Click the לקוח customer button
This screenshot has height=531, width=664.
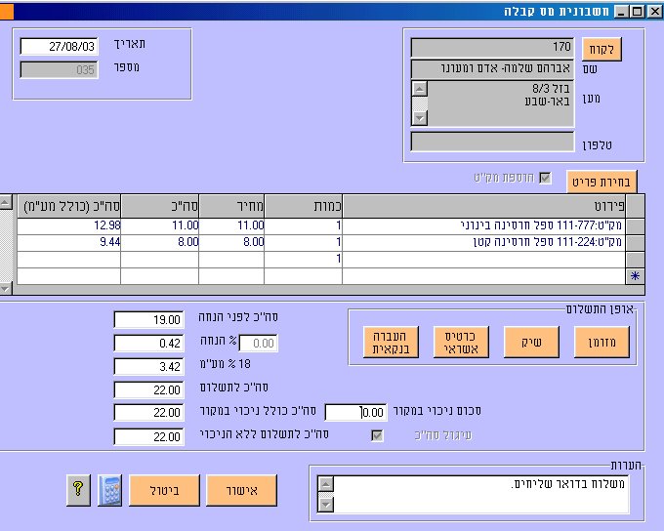[x=602, y=50]
